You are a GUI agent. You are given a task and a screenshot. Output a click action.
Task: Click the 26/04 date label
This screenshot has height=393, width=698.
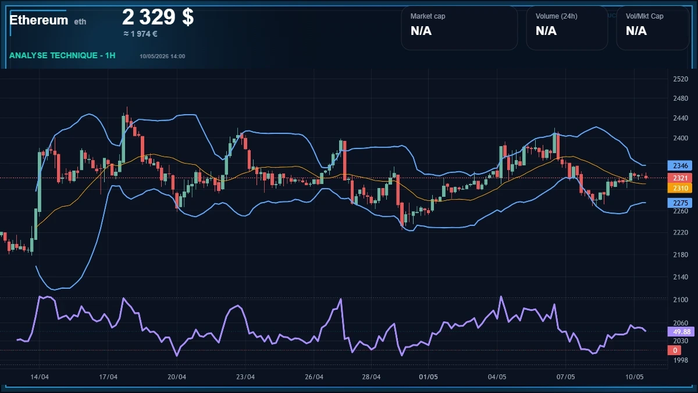[314, 377]
